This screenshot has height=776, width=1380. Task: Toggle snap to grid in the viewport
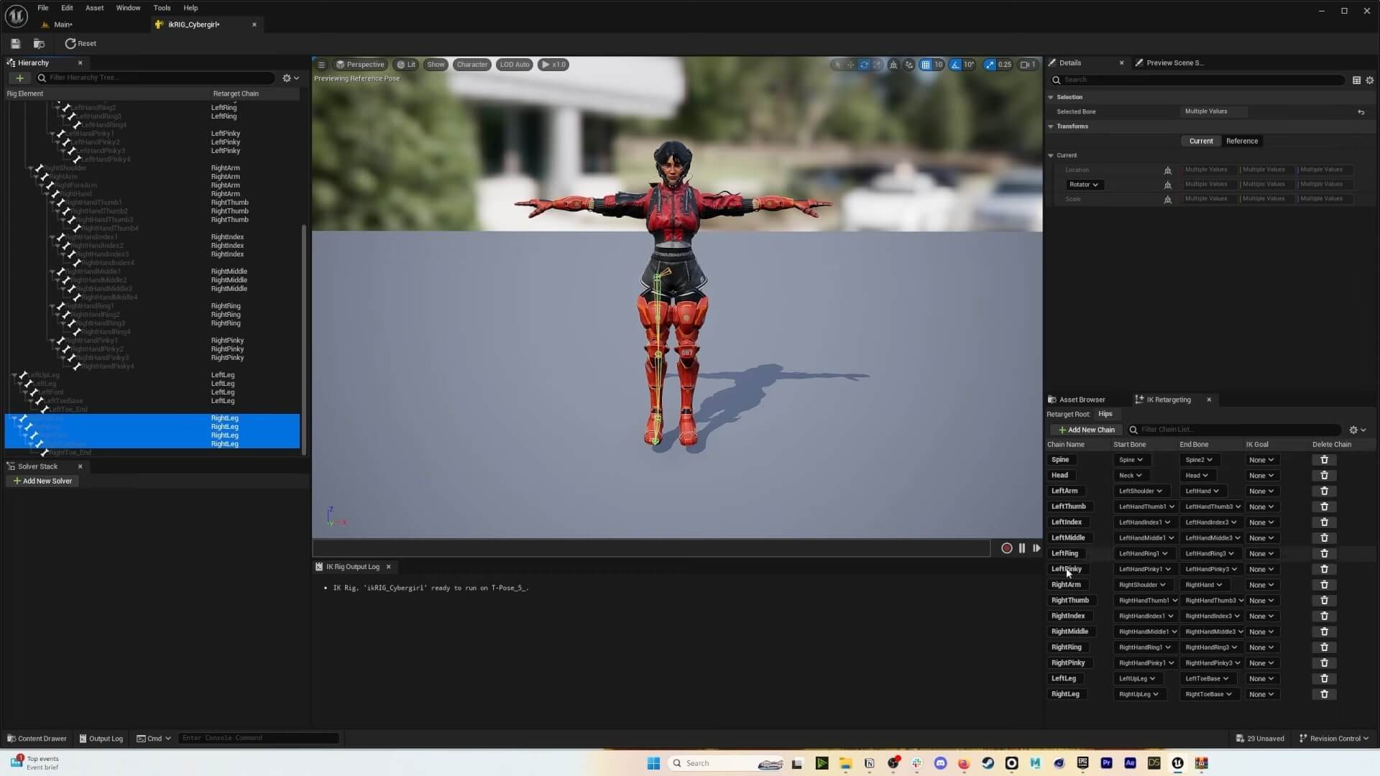(x=927, y=64)
